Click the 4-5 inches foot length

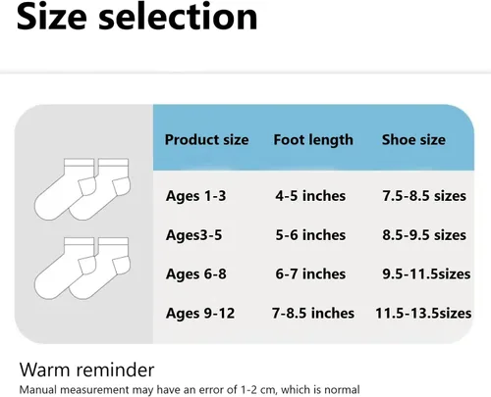[x=310, y=196]
